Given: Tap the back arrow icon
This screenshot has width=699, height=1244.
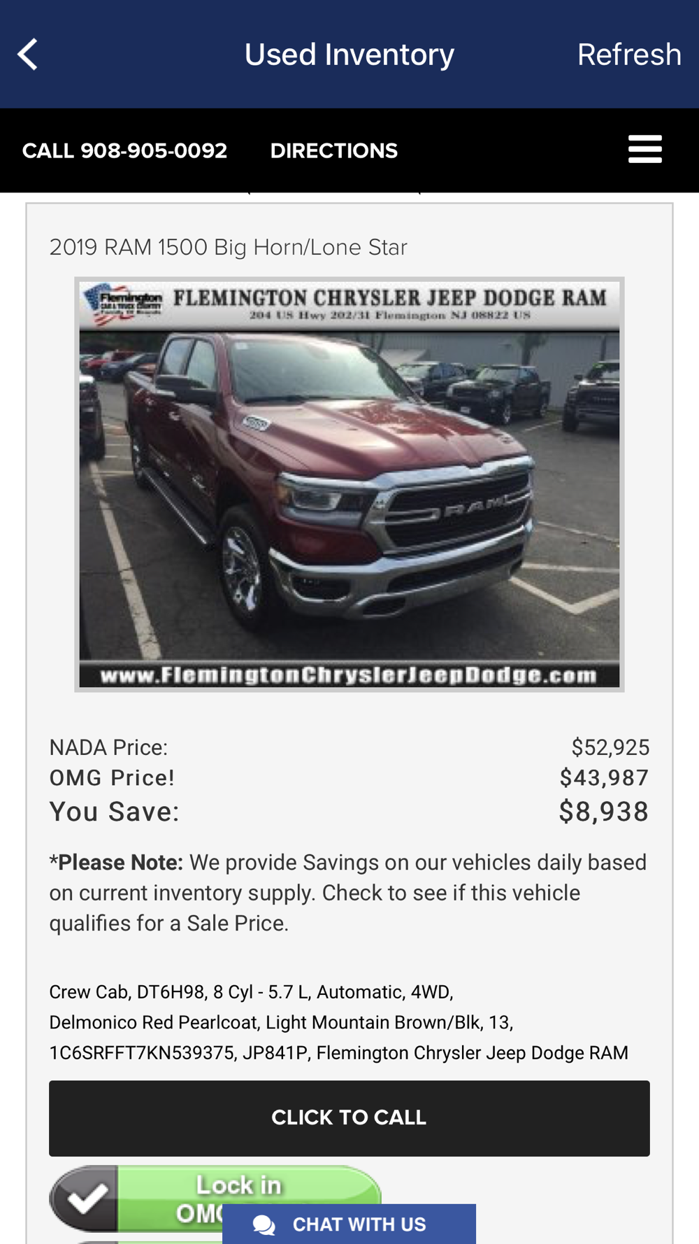Looking at the screenshot, I should point(27,55).
